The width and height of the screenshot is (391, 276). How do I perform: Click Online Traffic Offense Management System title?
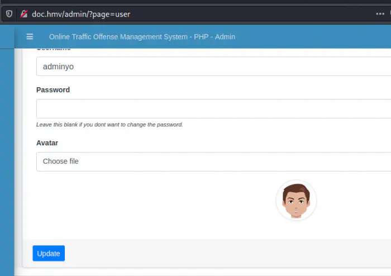pyautogui.click(x=142, y=37)
